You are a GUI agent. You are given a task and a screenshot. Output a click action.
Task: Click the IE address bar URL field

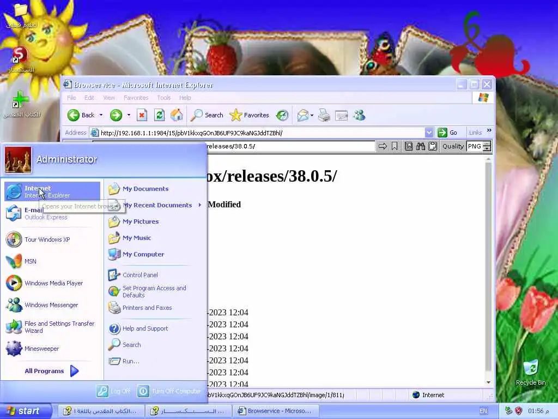coord(258,133)
